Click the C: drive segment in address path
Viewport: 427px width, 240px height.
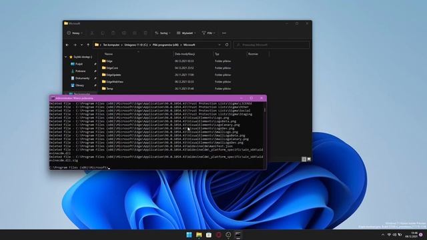[136, 45]
